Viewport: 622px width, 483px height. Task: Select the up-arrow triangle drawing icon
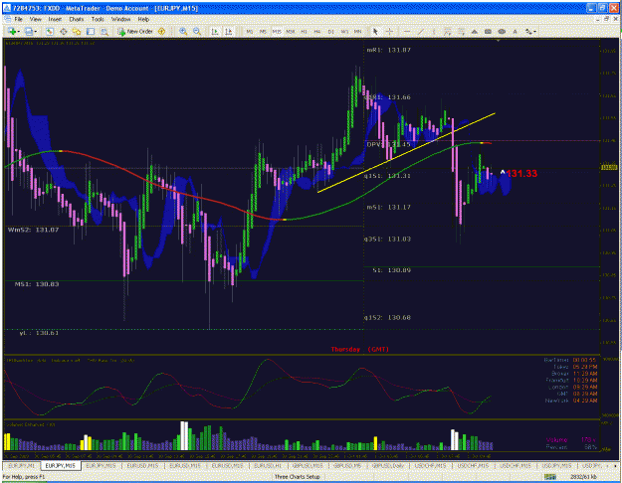pos(475,31)
